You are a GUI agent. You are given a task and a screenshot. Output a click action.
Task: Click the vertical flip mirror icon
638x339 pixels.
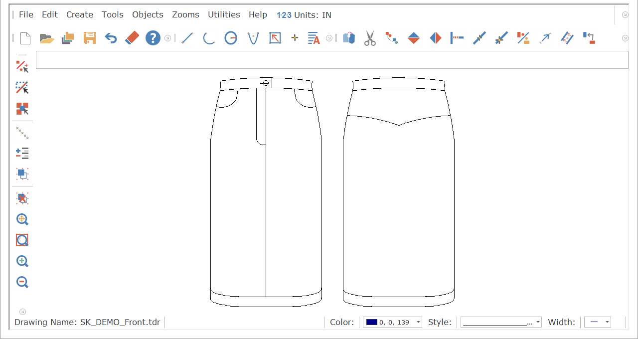[414, 38]
